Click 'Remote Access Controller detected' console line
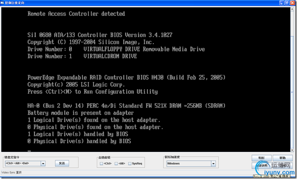Viewport: 297px width, 179px height. coord(76,14)
